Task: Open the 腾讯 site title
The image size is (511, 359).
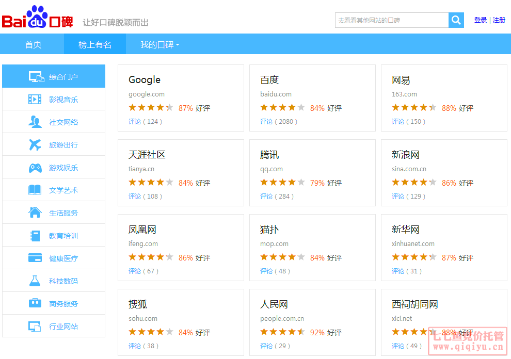Action: [269, 154]
